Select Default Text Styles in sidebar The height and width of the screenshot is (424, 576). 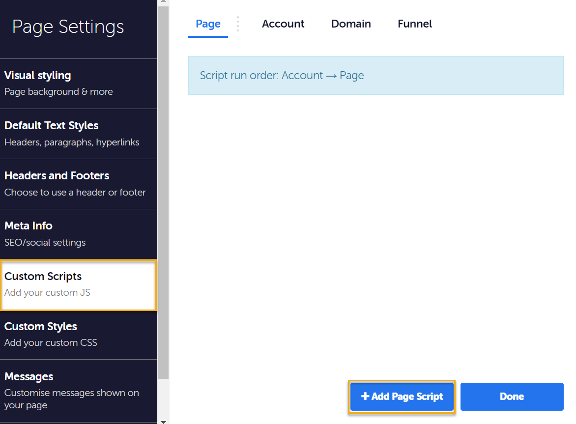tap(79, 134)
